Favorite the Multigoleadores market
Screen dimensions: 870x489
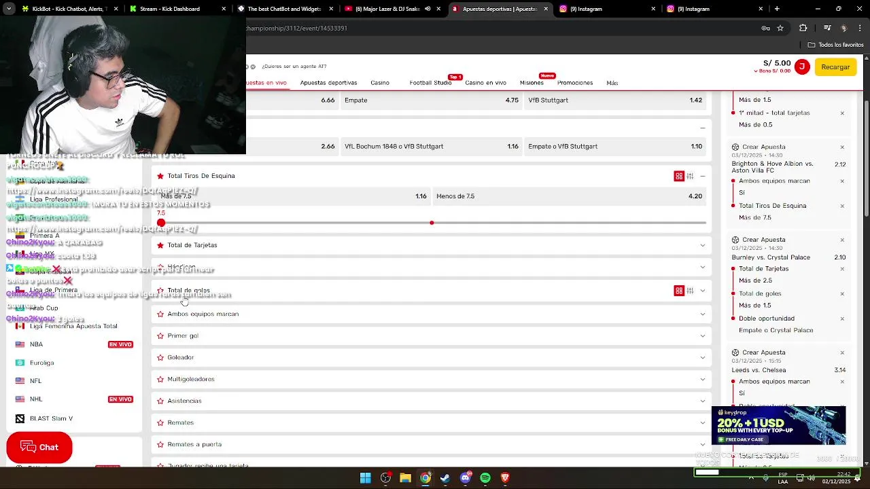tap(160, 379)
